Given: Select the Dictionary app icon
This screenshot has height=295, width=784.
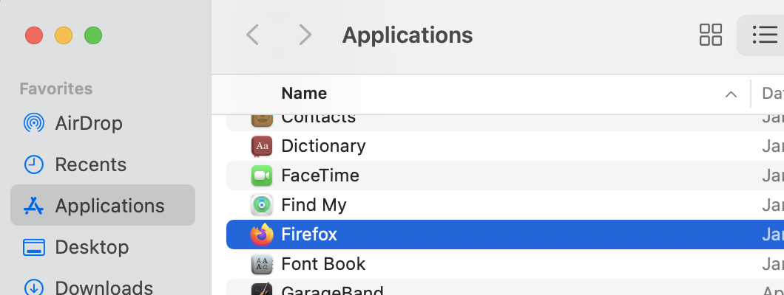Looking at the screenshot, I should (262, 146).
